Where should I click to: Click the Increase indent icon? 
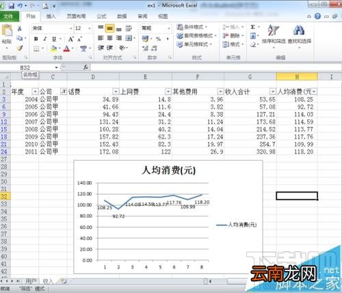coord(109,48)
